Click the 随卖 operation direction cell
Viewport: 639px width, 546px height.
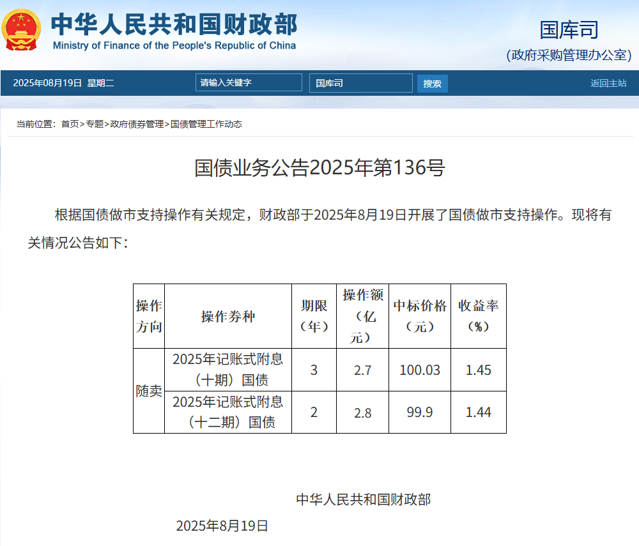(x=148, y=391)
